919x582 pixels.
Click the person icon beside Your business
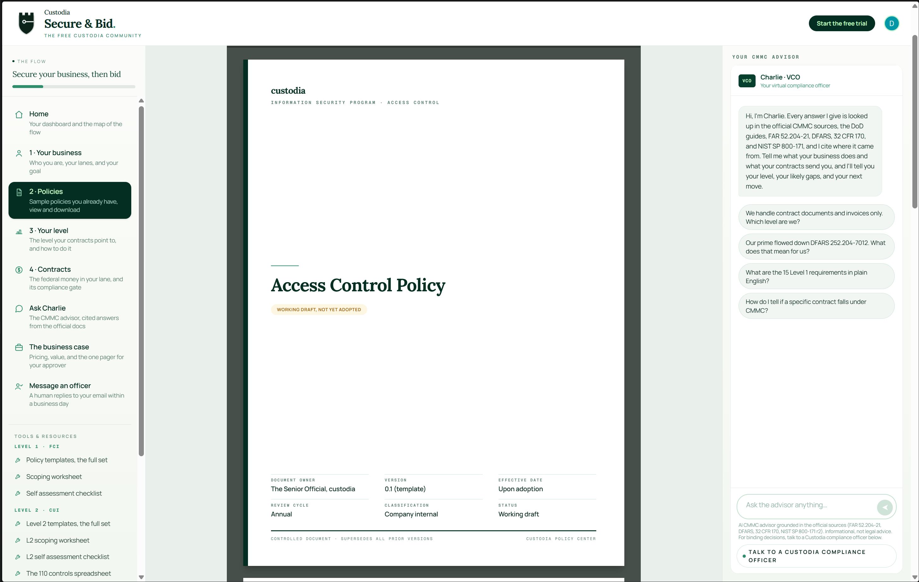[19, 153]
